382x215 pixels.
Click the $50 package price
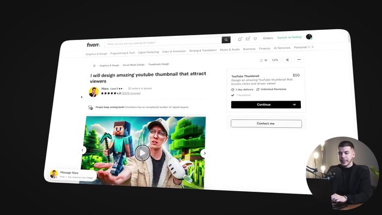tap(296, 75)
